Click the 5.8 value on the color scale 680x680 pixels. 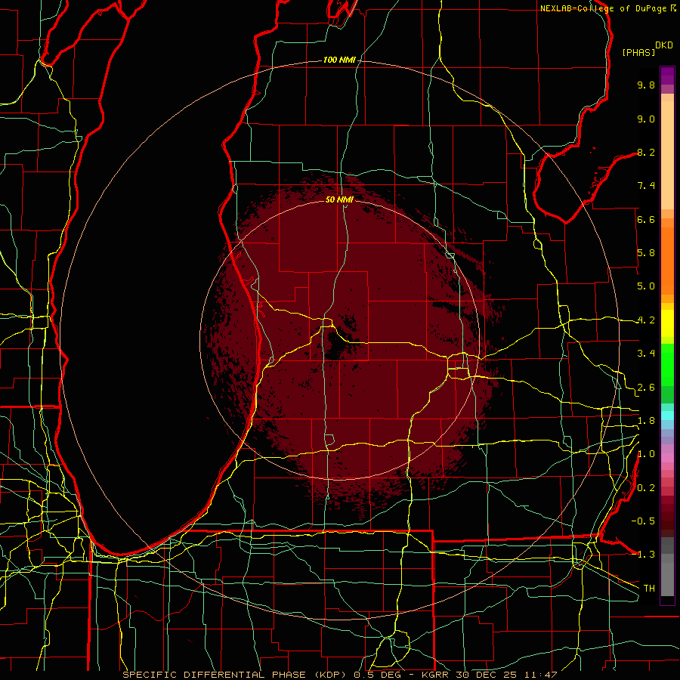[646, 253]
